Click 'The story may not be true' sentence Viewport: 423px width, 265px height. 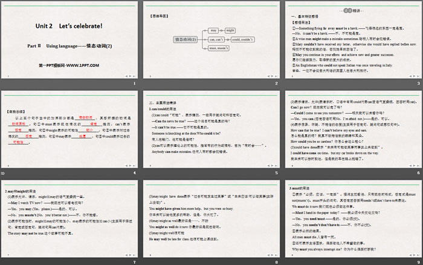click(40, 234)
